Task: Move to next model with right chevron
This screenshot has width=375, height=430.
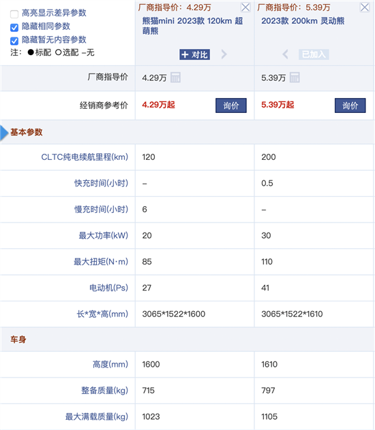Action: click(x=224, y=54)
